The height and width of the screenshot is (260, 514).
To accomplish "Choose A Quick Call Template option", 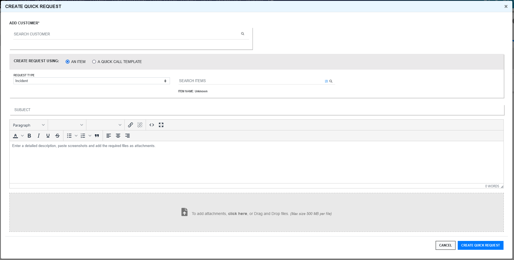I will click(x=94, y=62).
